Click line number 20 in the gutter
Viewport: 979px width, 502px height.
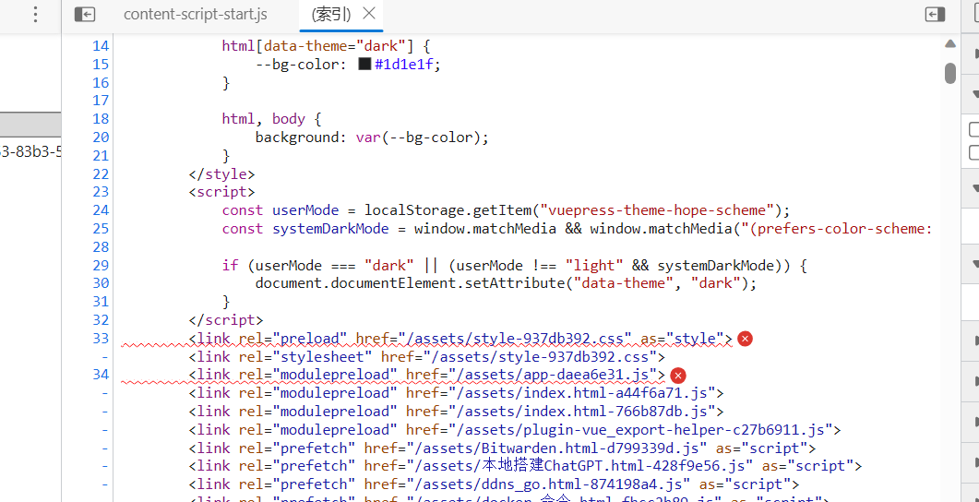click(101, 137)
